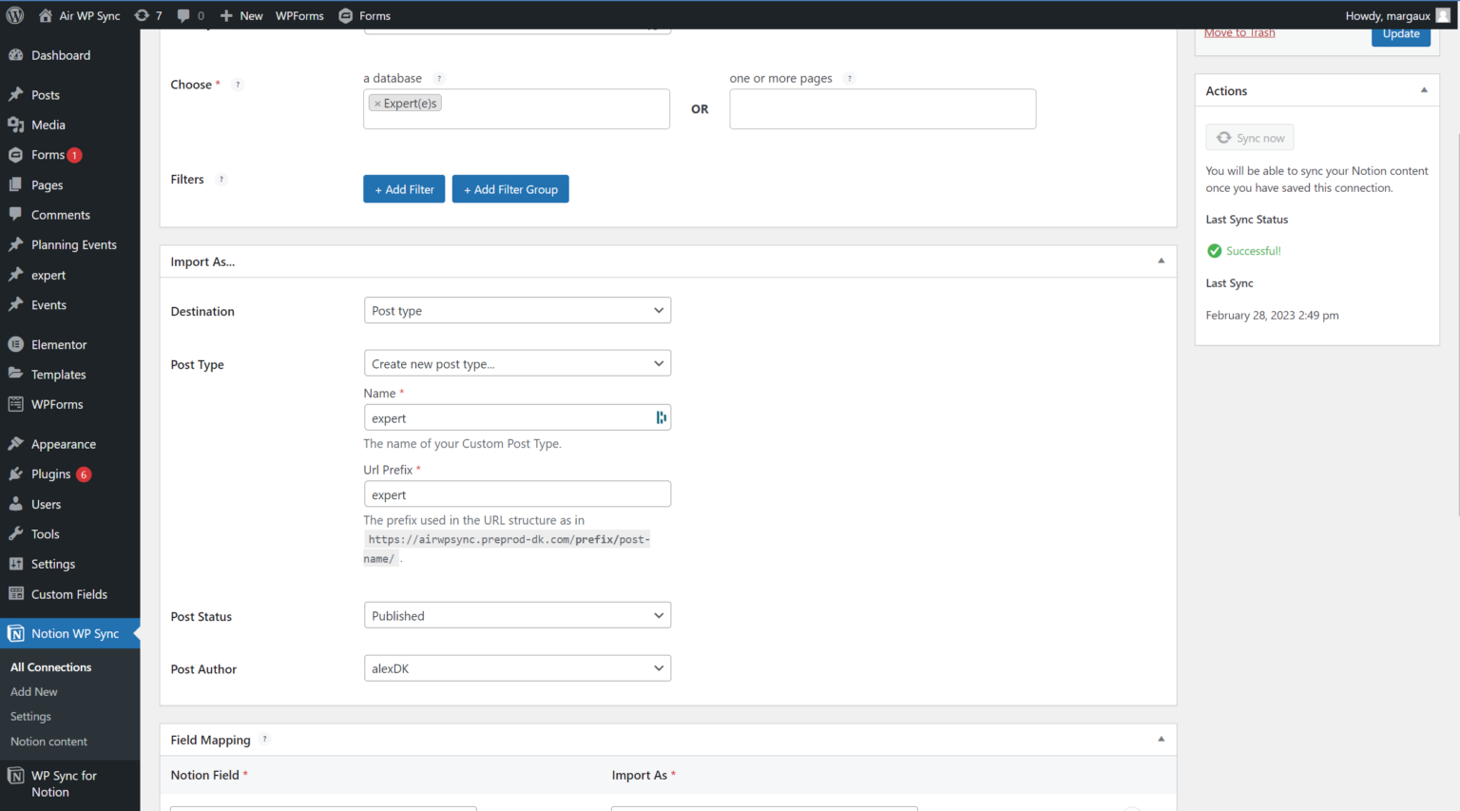Viewport: 1460px width, 811px height.
Task: Click the Notion icon inside the Name field
Action: tap(662, 416)
